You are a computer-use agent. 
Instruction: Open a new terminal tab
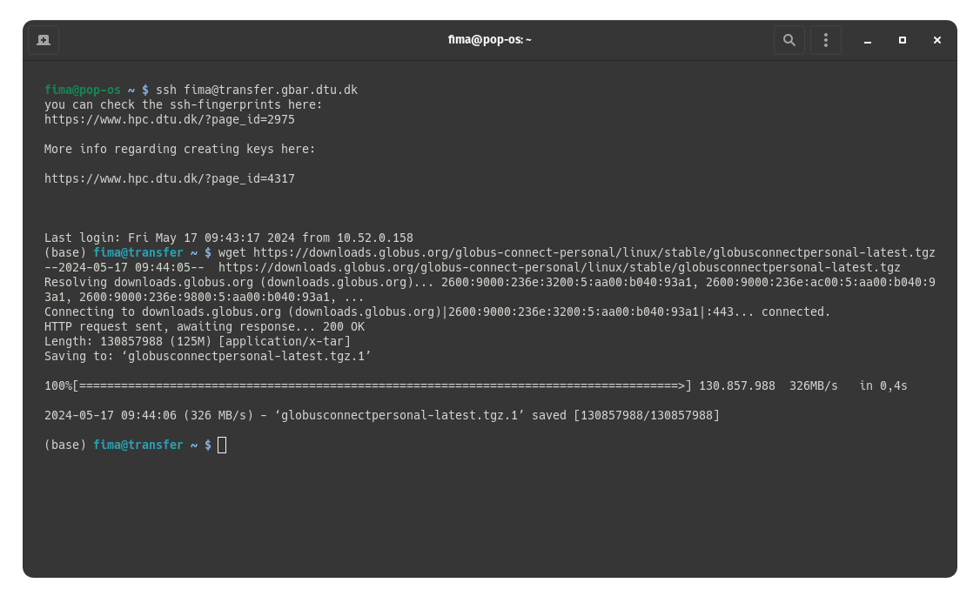pyautogui.click(x=44, y=40)
